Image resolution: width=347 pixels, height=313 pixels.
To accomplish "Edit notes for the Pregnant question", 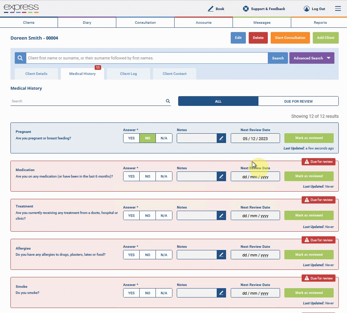I will 221,138.
